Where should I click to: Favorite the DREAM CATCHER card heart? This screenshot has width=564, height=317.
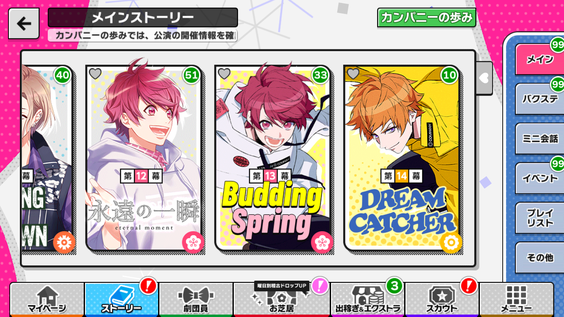[353, 74]
